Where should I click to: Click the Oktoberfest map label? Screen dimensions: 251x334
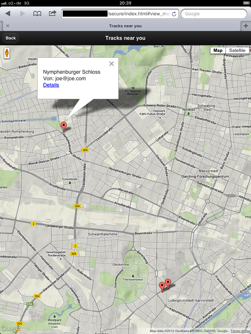tap(121, 264)
